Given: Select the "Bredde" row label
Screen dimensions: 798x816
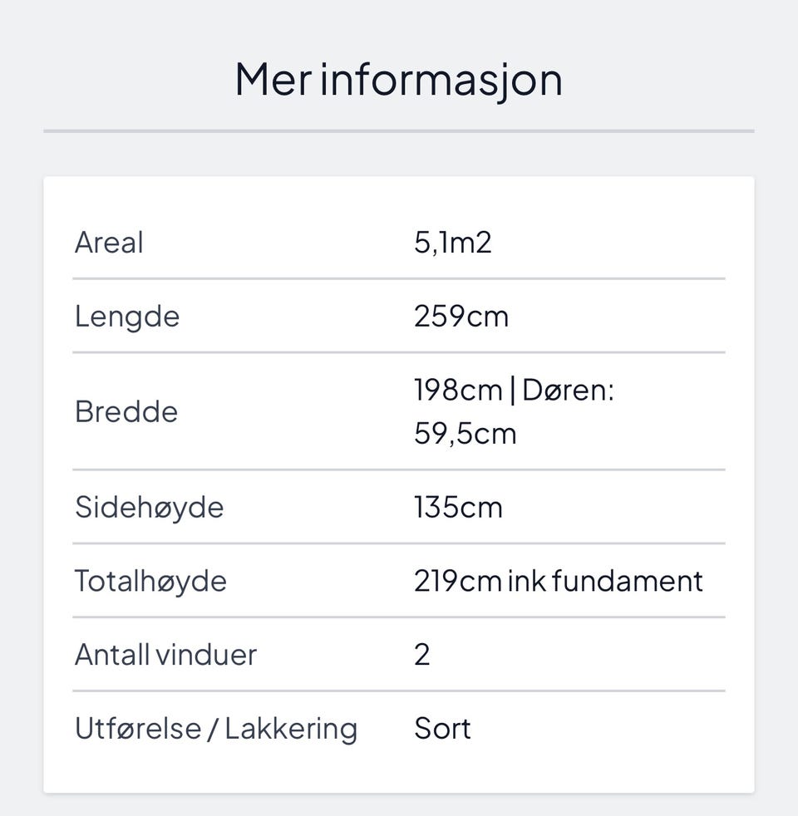Looking at the screenshot, I should point(126,411).
